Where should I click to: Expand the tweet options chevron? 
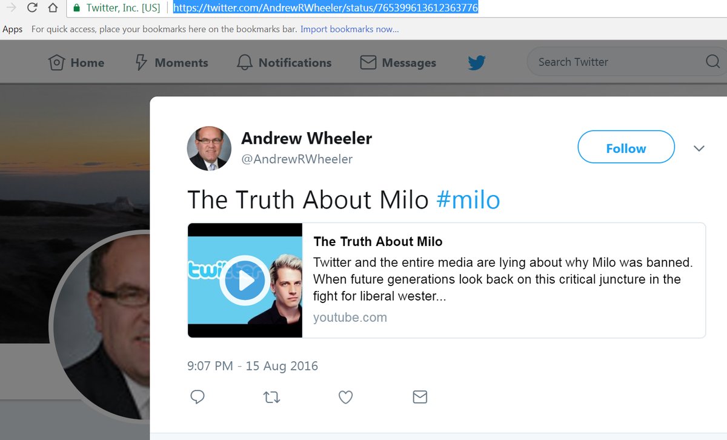(699, 148)
